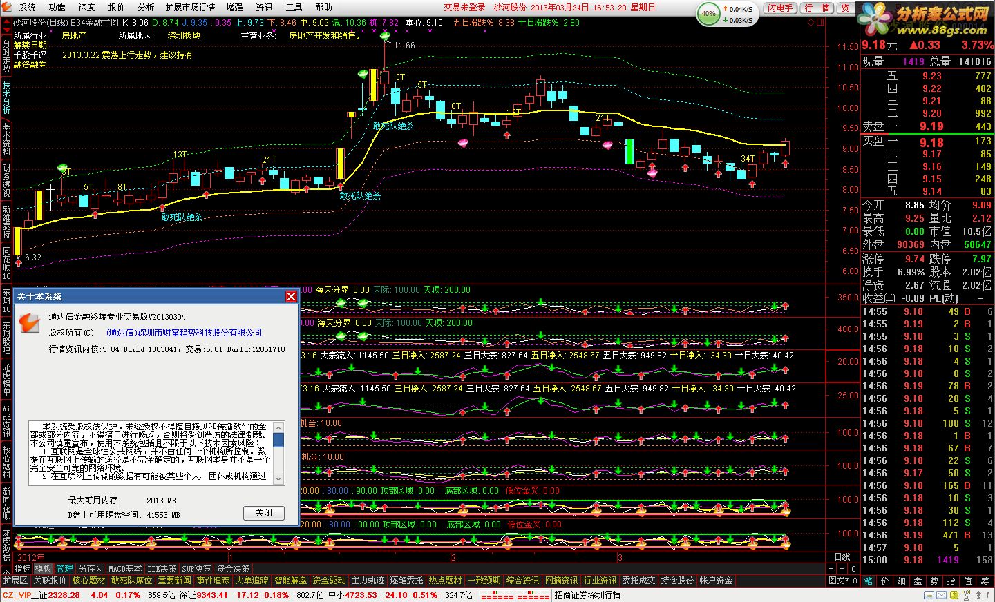Click the minus zoom button under 日线
Image resolution: width=995 pixels, height=602 pixels.
pyautogui.click(x=842, y=569)
